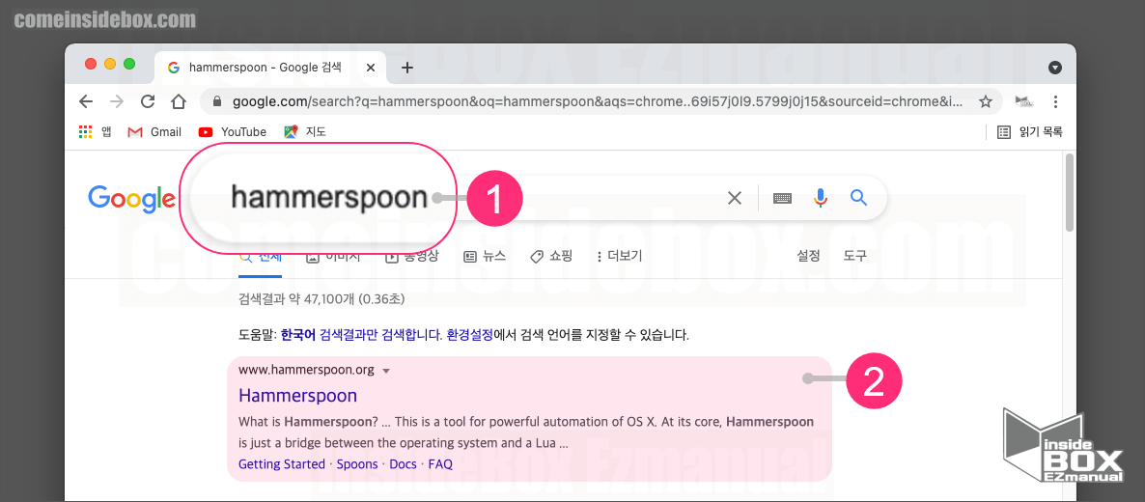1145x502 pixels.
Task: Open the FAQ sitelink
Action: click(x=440, y=464)
